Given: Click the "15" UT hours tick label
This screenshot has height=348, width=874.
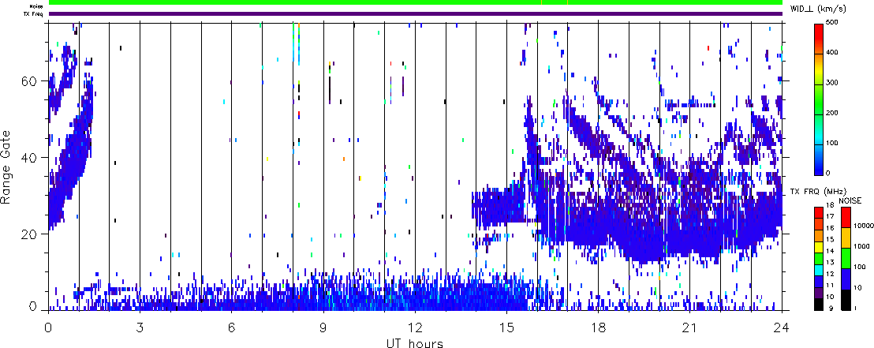Looking at the screenshot, I should (x=506, y=327).
